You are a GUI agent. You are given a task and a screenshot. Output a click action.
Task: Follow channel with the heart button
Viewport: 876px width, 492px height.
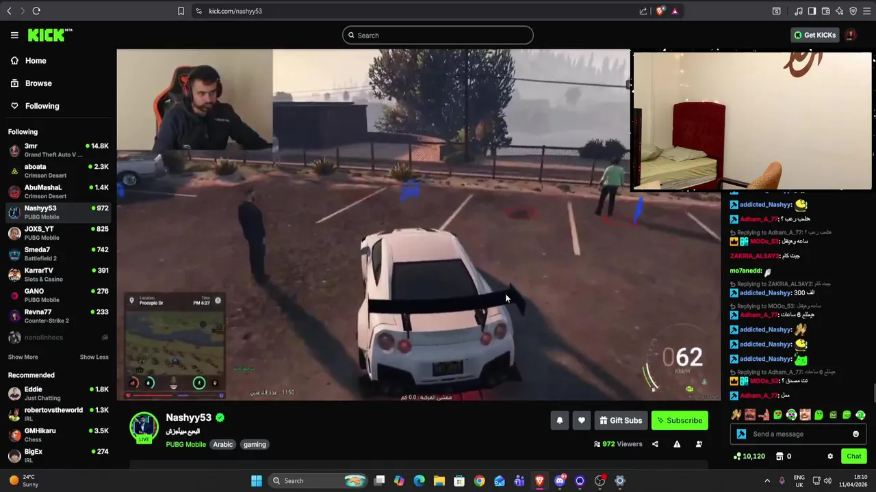click(x=582, y=420)
